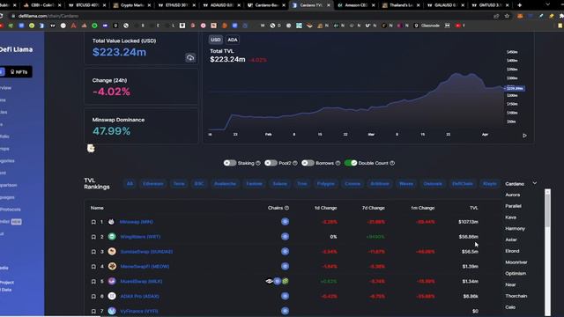Click the ADAX Pro logo

(x=112, y=296)
